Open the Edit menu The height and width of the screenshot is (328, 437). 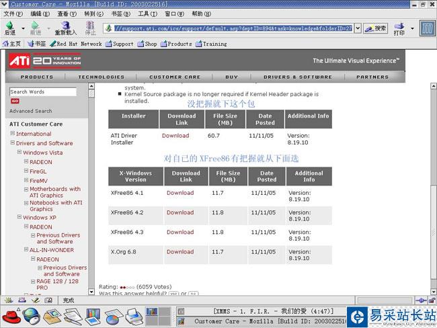coord(40,13)
